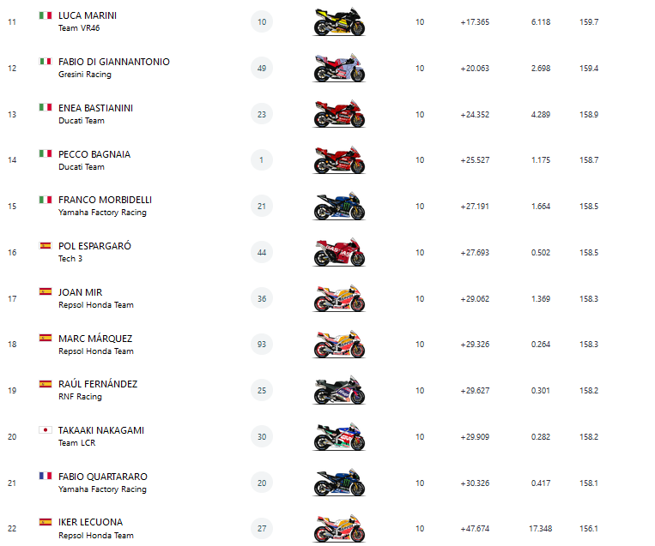The height and width of the screenshot is (546, 655).
Task: Open Franco Morbidelli's rider page
Action: [x=105, y=200]
